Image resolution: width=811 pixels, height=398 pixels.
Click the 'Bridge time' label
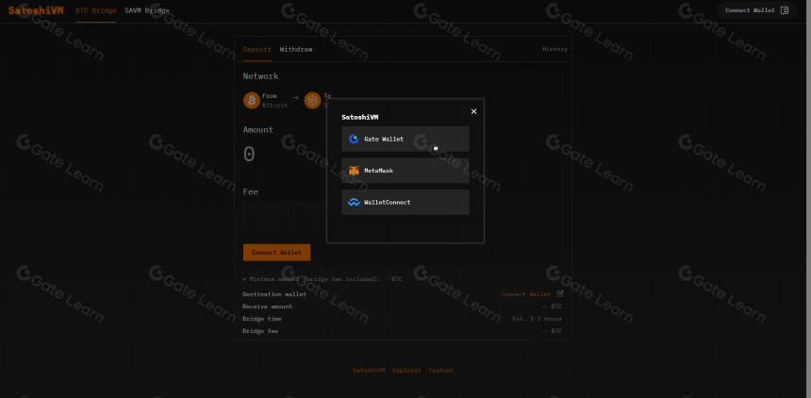click(262, 319)
